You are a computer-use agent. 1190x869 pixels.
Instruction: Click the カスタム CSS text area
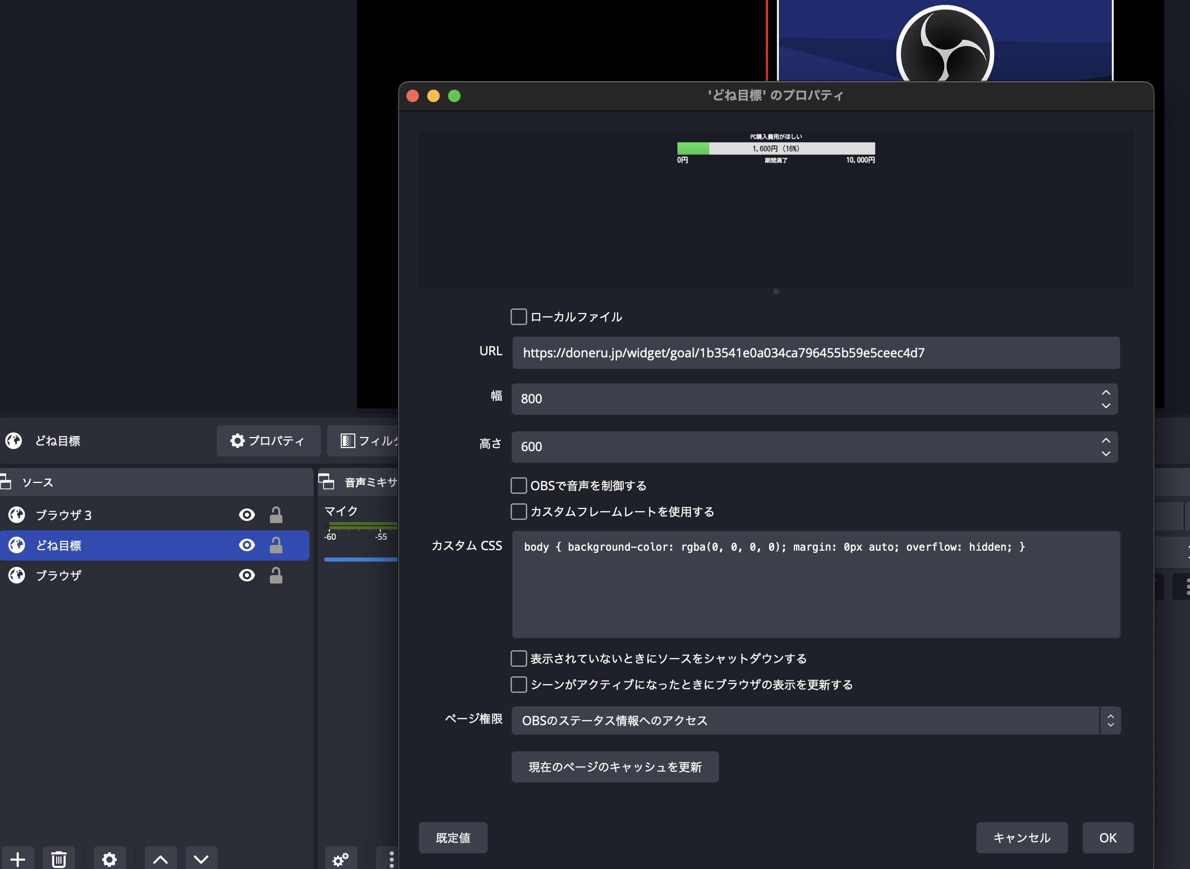[x=816, y=585]
